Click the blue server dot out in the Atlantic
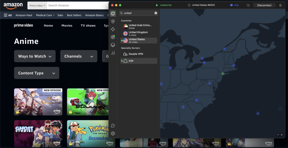 click(258, 114)
